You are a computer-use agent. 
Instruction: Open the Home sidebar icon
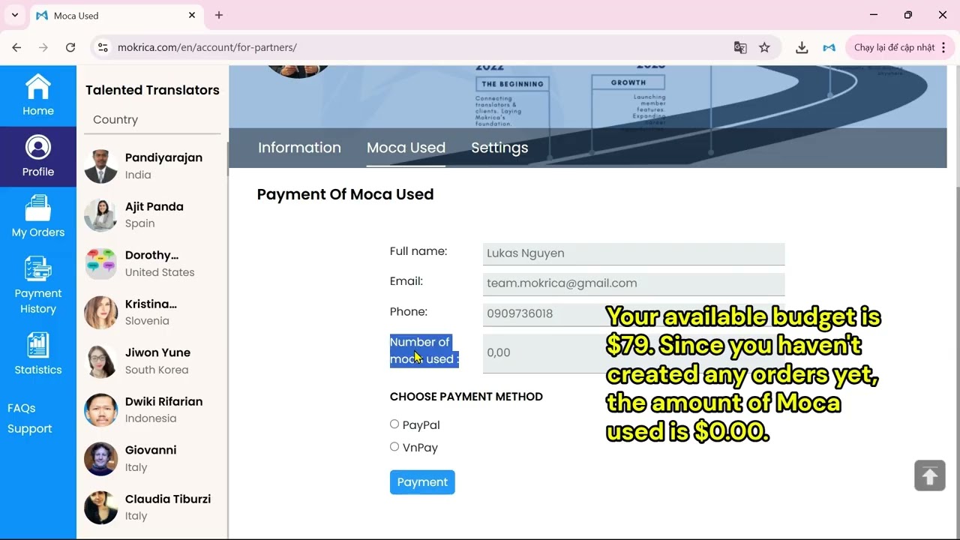[37, 86]
